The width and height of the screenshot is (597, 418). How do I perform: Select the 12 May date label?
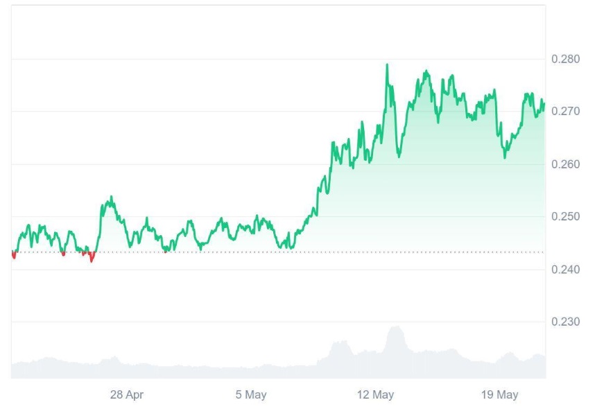coord(375,395)
